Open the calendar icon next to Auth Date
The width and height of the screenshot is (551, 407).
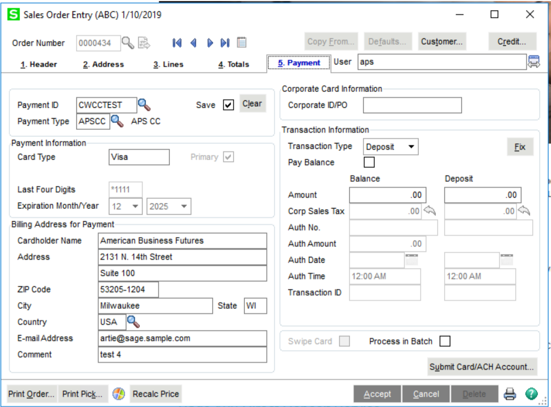coord(412,260)
